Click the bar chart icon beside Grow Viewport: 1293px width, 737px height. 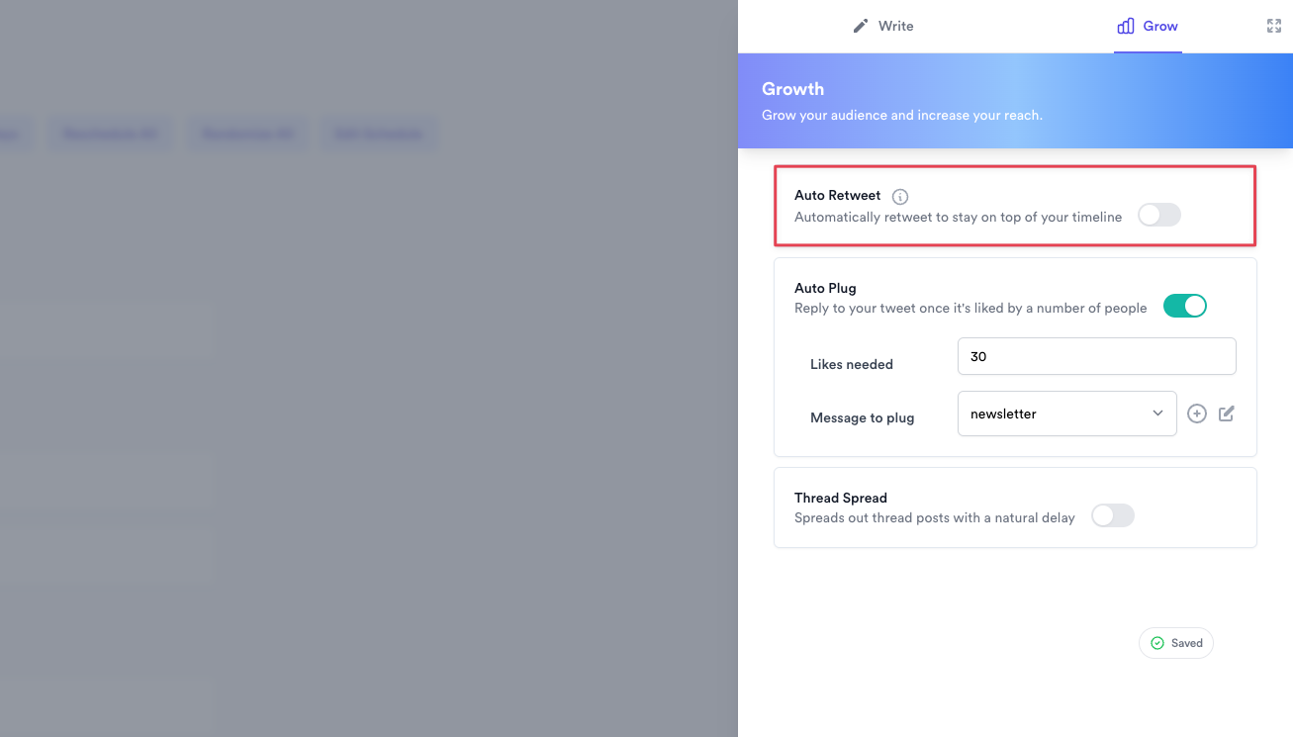pos(1125,26)
